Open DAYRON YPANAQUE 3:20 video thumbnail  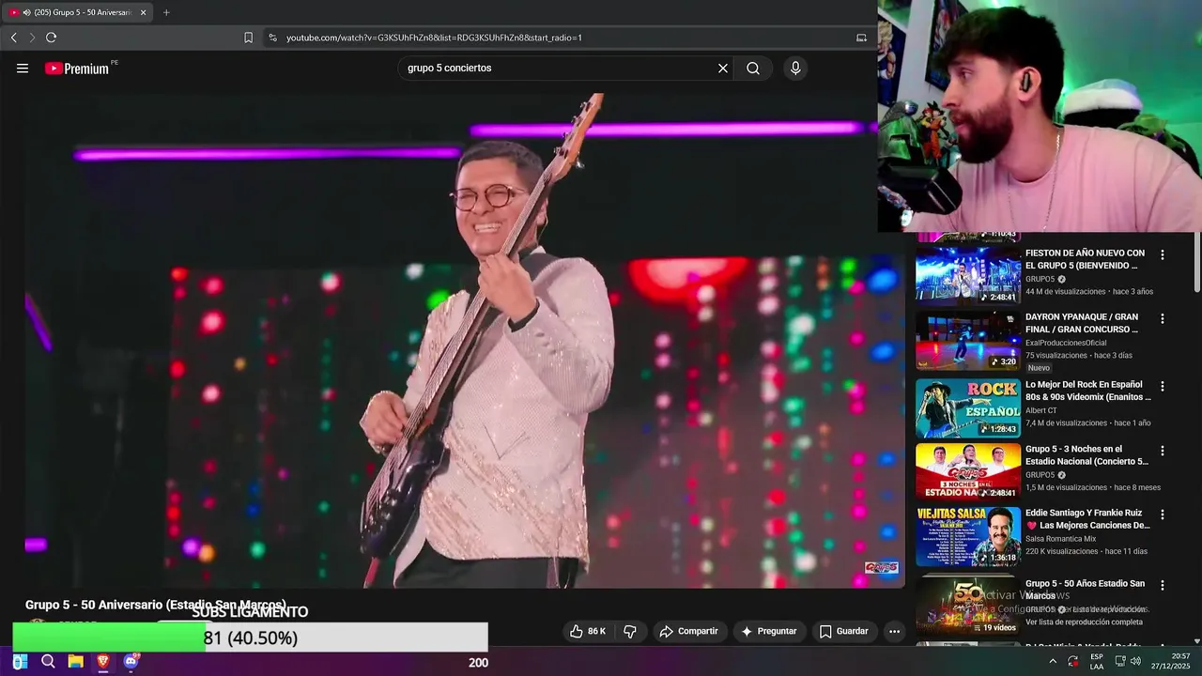[x=968, y=341]
